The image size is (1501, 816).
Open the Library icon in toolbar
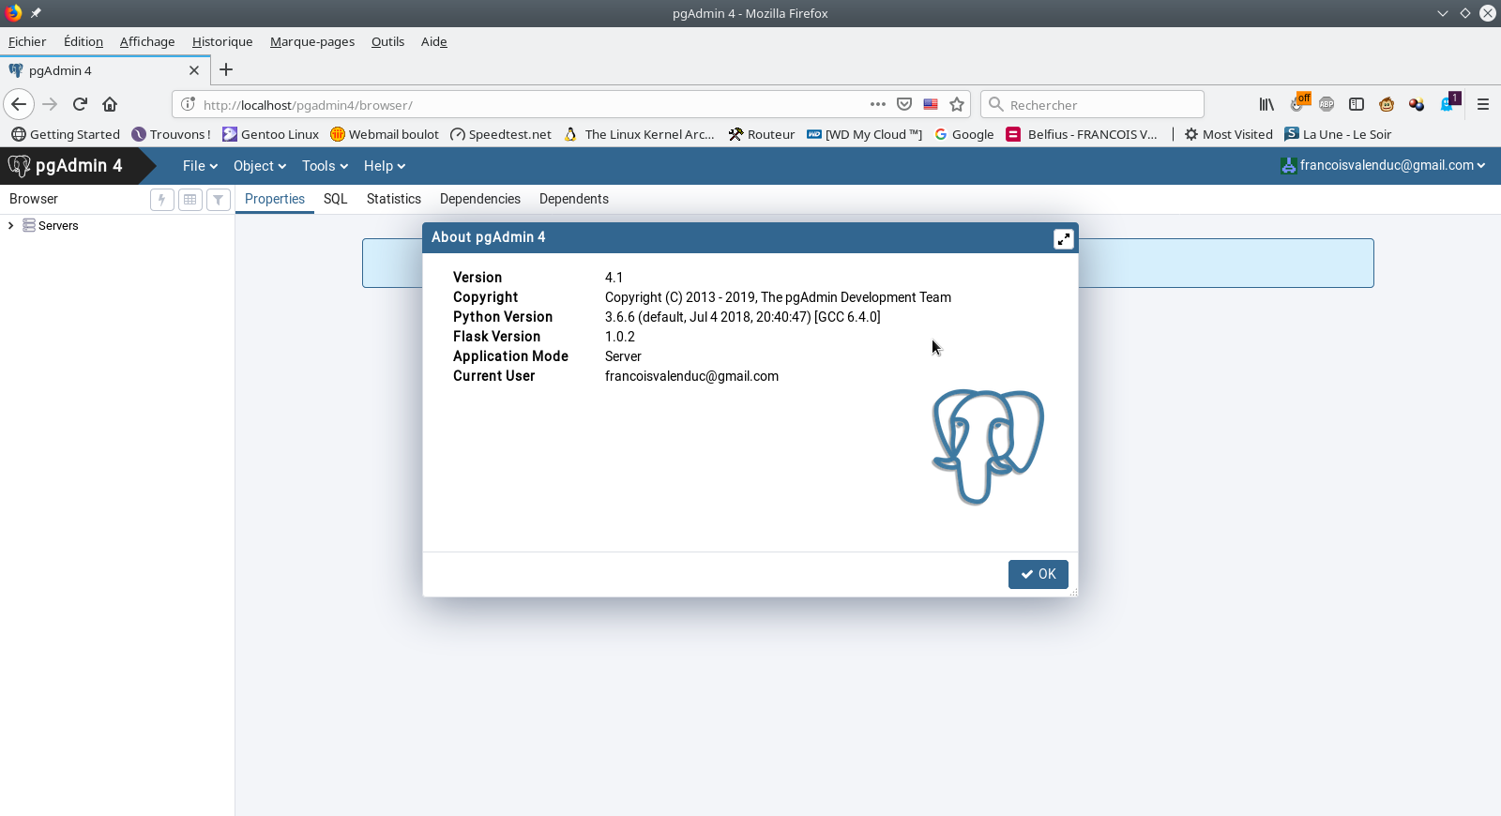tap(1266, 104)
